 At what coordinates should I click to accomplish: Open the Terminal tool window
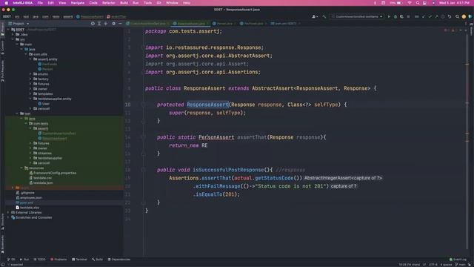(79, 260)
